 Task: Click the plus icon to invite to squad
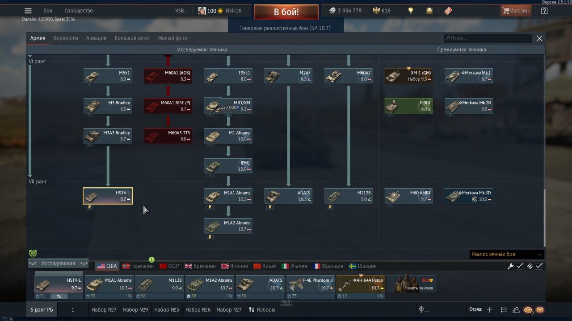click(x=490, y=310)
